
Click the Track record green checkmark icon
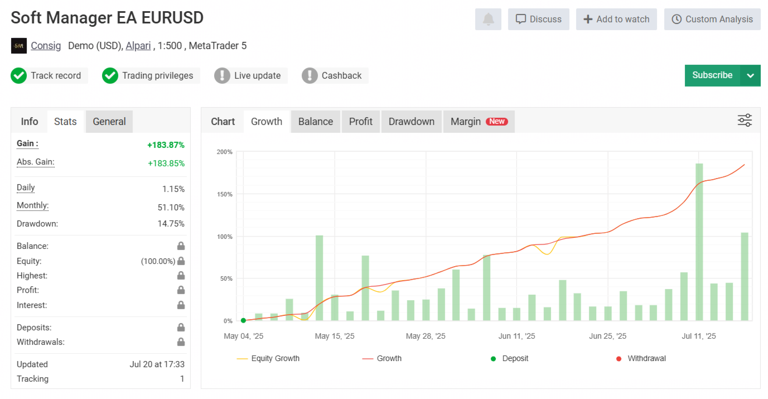pos(18,76)
